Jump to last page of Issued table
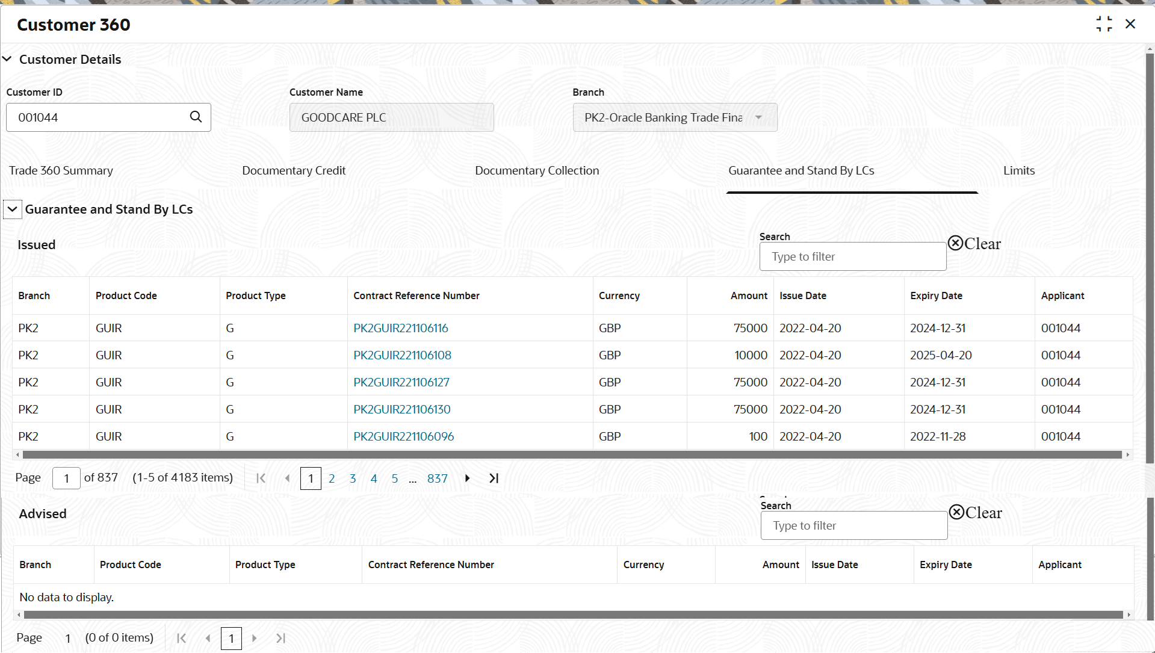The image size is (1155, 653). click(x=494, y=478)
